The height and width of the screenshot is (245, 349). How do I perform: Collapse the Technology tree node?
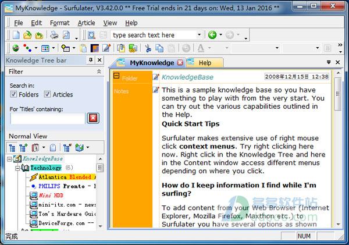pyautogui.click(x=18, y=168)
